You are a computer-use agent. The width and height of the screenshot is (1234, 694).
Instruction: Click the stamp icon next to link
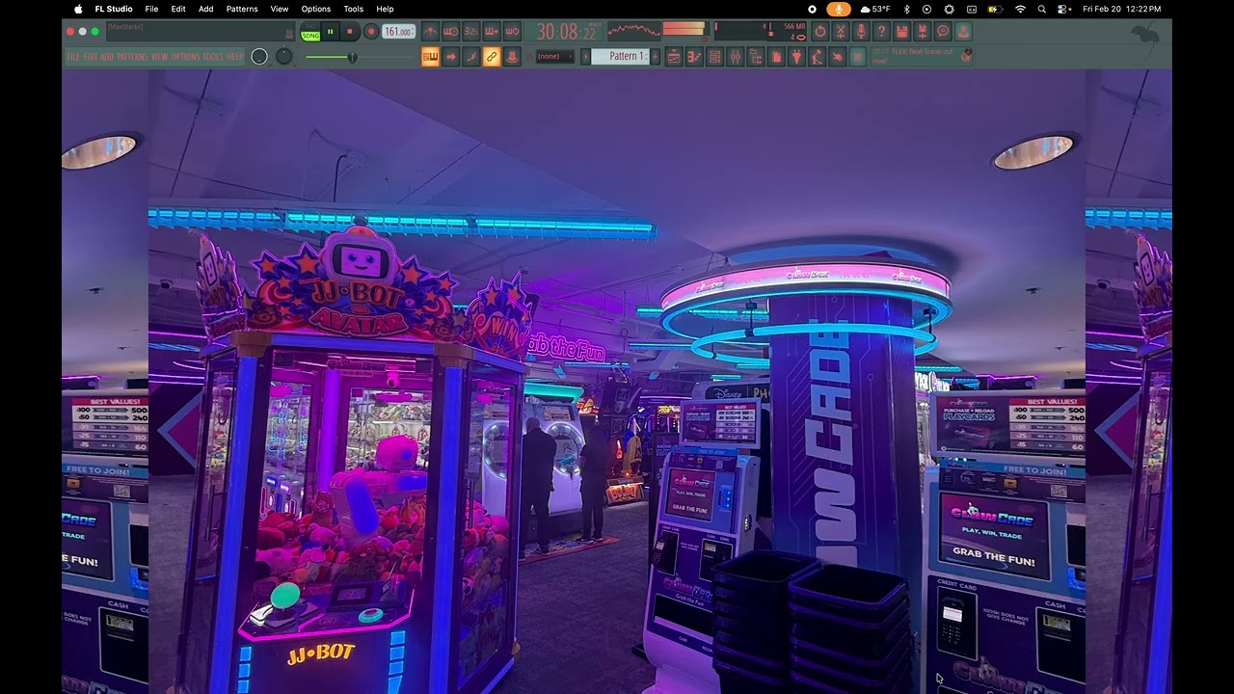tap(512, 56)
